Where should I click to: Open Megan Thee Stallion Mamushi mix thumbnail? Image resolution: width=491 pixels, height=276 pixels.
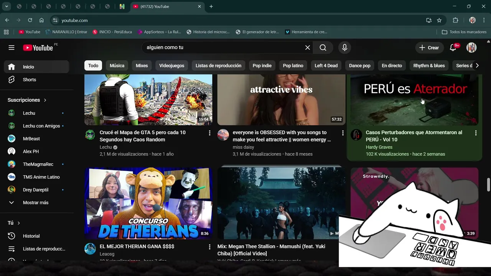coord(281,204)
